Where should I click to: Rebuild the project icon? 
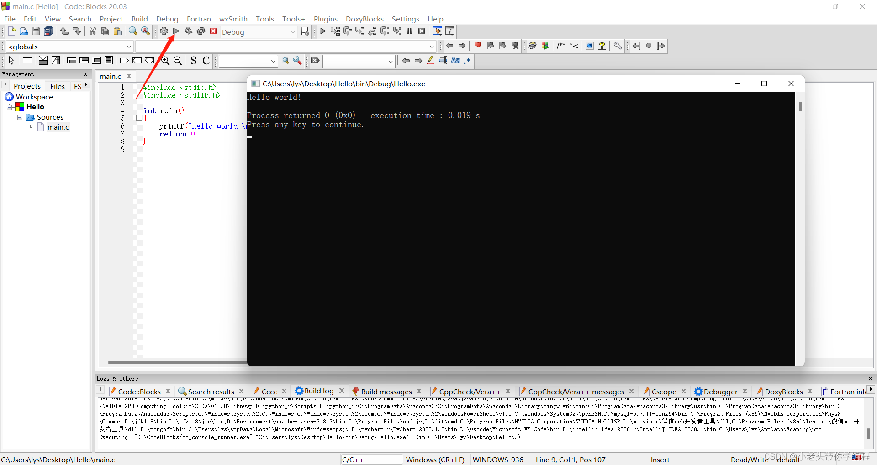coord(201,31)
